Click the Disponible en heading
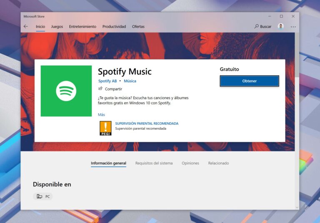Image resolution: width=320 pixels, height=223 pixels. click(52, 184)
